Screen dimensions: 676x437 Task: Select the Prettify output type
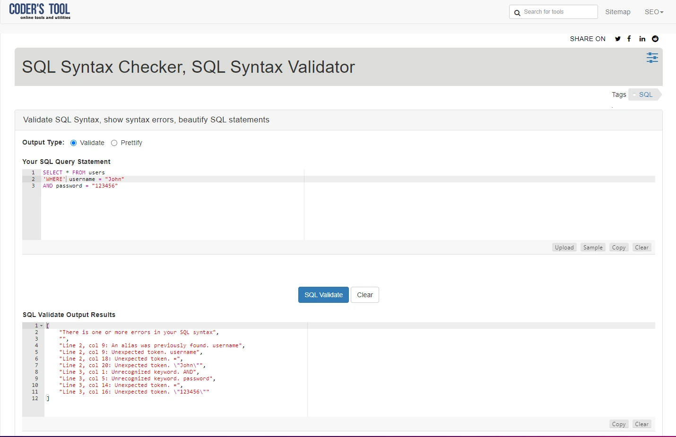click(x=114, y=143)
